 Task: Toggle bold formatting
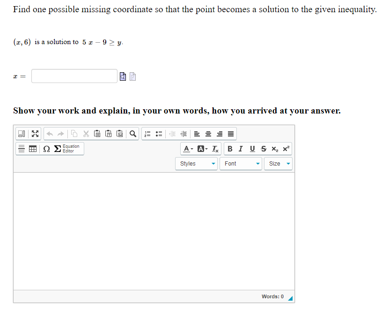tap(230, 148)
